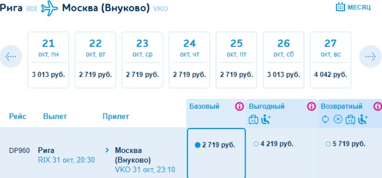Open info icon for Возвратный tariff

tap(378, 106)
